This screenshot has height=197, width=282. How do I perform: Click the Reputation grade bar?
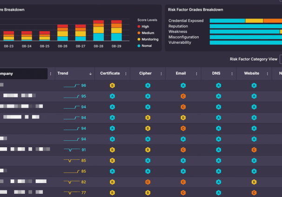point(246,26)
